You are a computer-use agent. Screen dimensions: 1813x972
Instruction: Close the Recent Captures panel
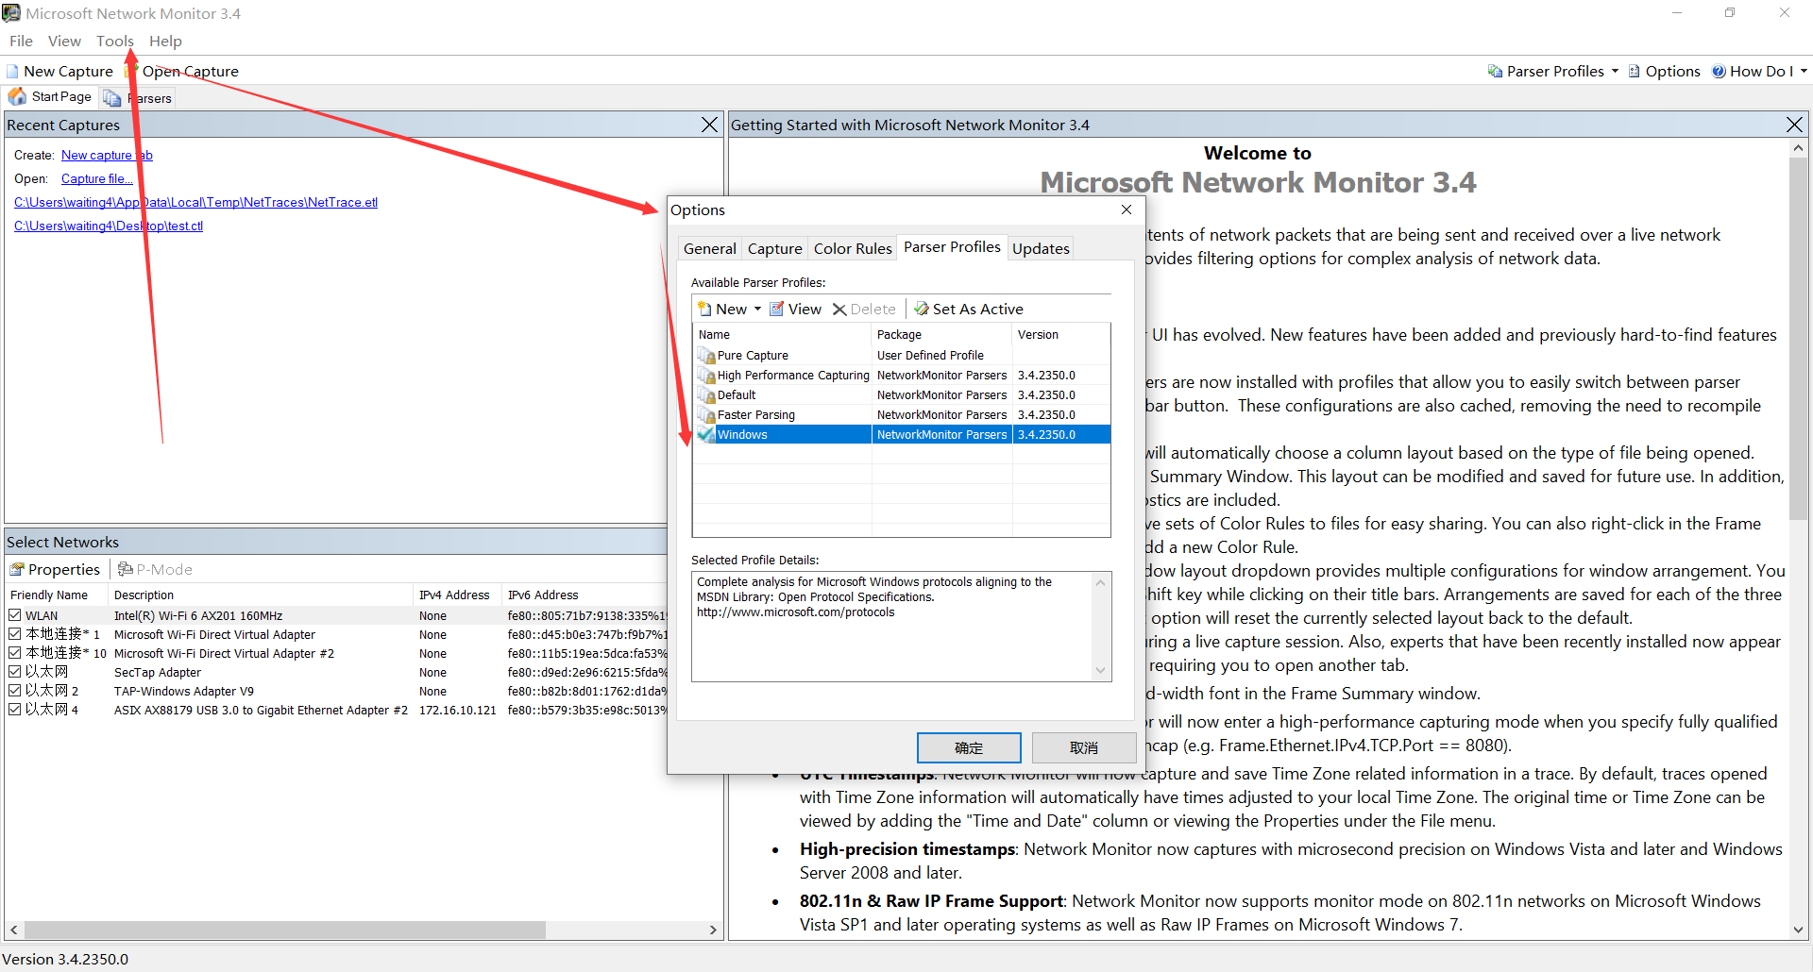(710, 125)
